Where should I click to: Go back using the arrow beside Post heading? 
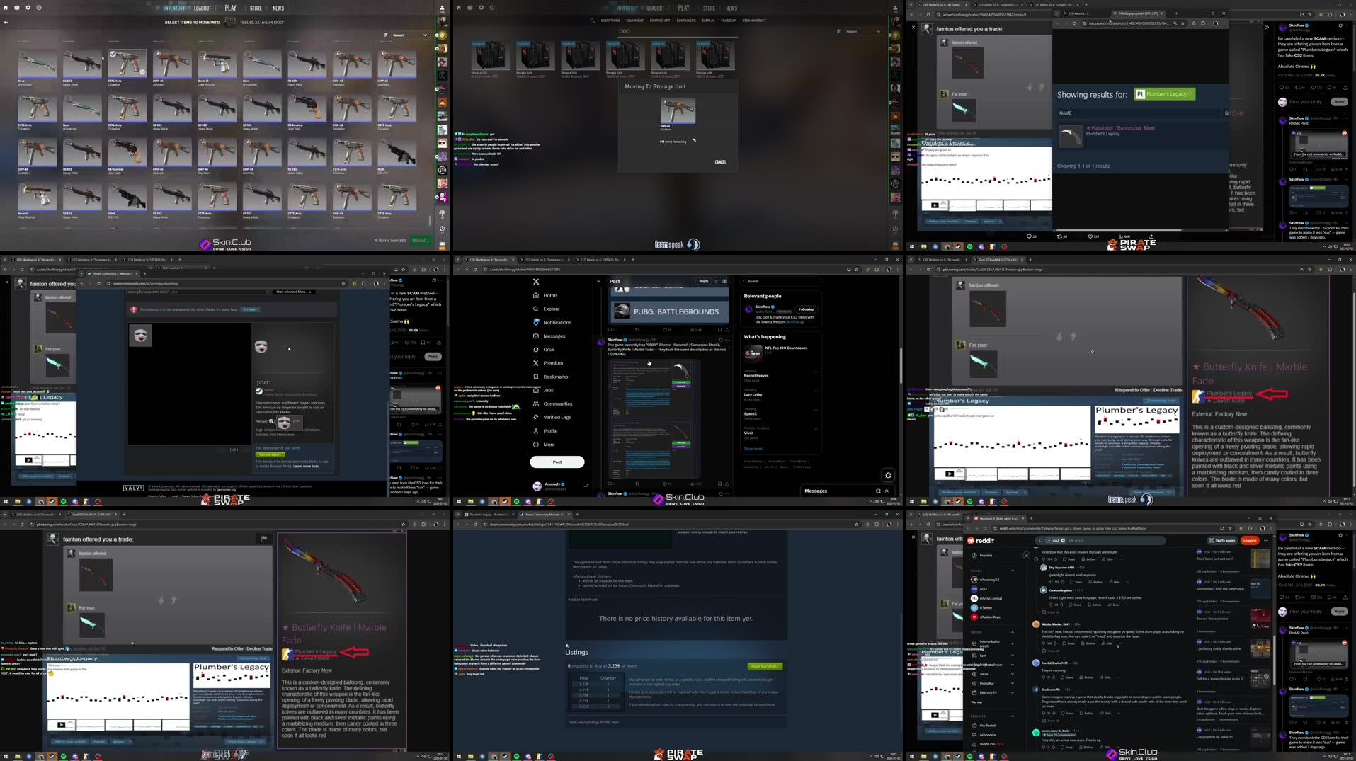click(x=599, y=281)
